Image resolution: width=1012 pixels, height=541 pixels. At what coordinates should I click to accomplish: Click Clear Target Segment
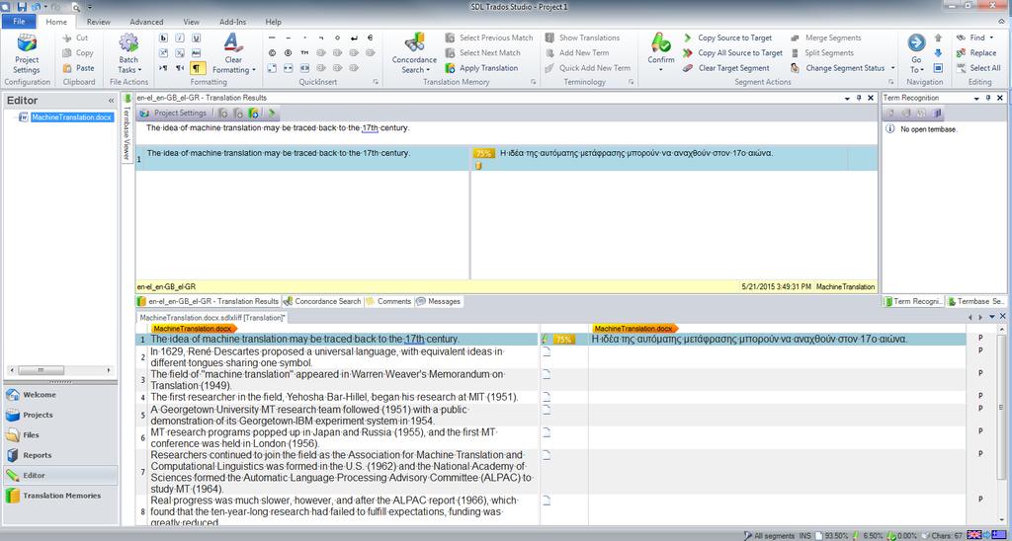click(x=726, y=68)
